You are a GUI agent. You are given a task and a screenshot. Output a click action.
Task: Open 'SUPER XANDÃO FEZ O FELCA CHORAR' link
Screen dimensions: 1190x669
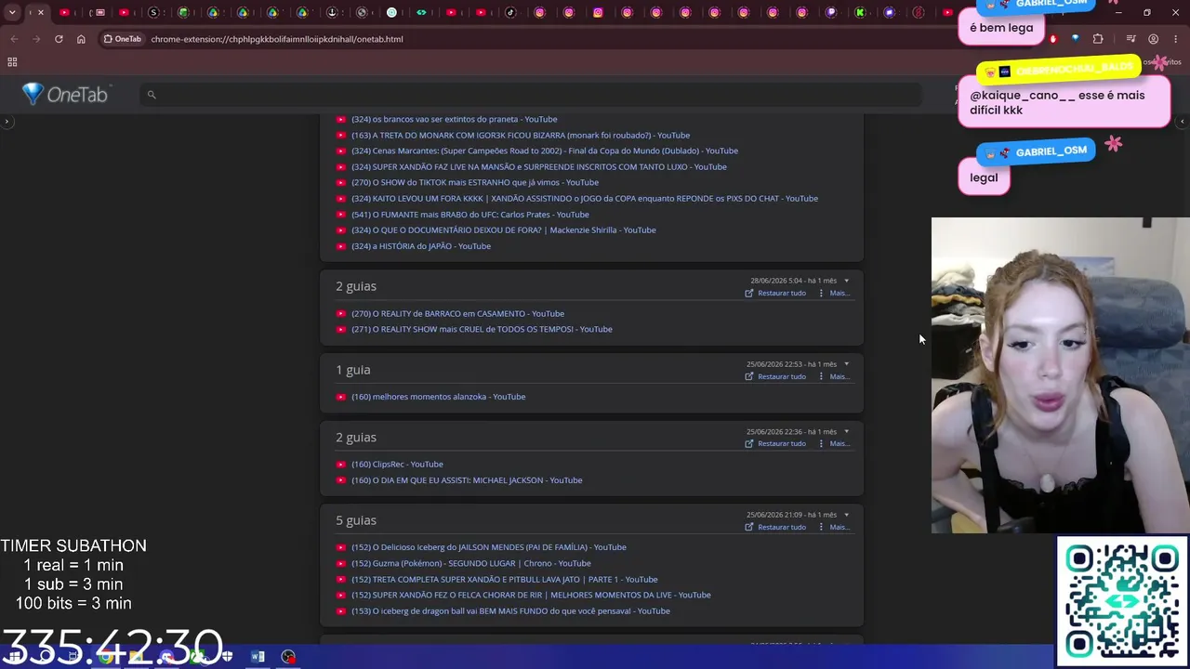coord(531,595)
